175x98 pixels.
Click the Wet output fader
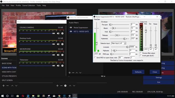pos(146,31)
